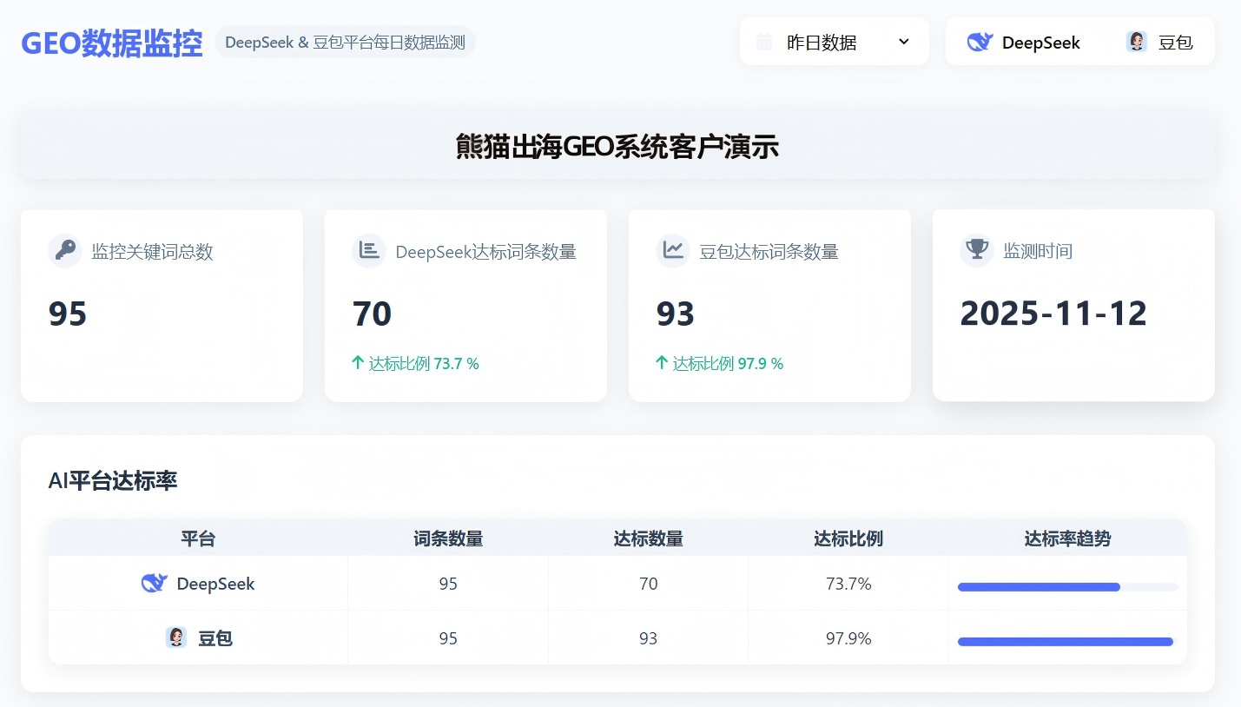Click the line chart icon beside 豆包达标词条数量
The width and height of the screenshot is (1241, 707).
pos(673,251)
